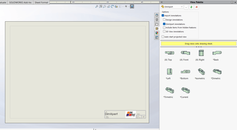237x130 pixels.
Task: Select the *Bottom view thumbnail
Action: pyautogui.click(x=185, y=72)
